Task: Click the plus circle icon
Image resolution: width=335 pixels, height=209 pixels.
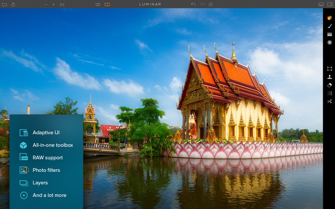Action: coord(24,195)
